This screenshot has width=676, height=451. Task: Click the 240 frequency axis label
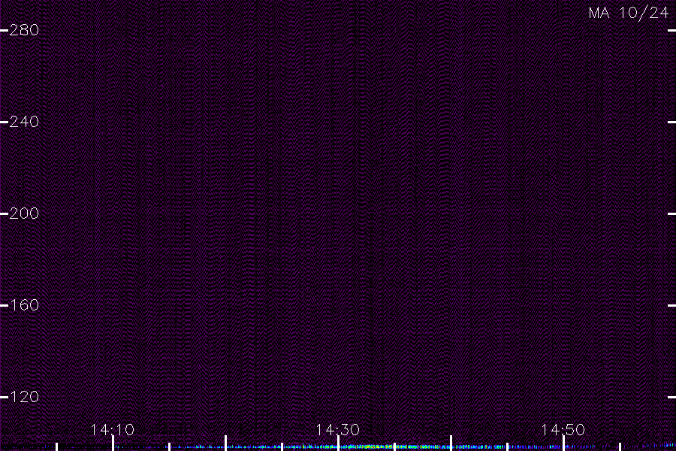pos(24,122)
